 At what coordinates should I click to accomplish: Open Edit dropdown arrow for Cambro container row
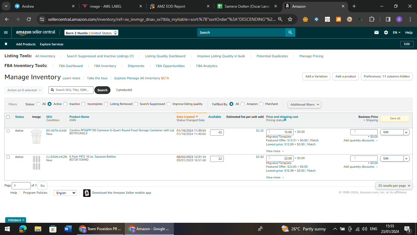click(x=407, y=132)
